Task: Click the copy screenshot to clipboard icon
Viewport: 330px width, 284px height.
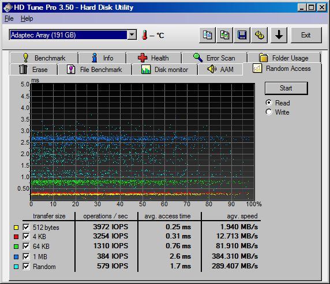Action: pos(224,35)
